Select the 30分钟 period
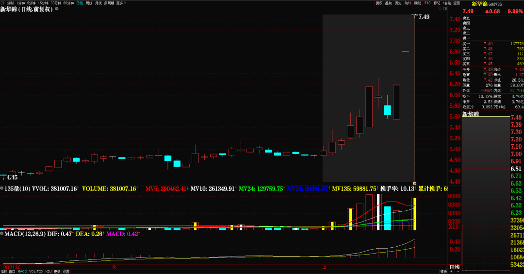Image resolution: width=524 pixels, height=274 pixels. pyautogui.click(x=56, y=3)
